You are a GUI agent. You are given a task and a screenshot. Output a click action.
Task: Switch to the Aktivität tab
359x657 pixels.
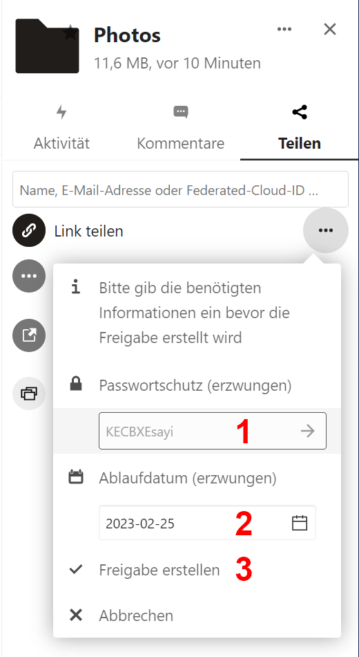[x=61, y=128]
